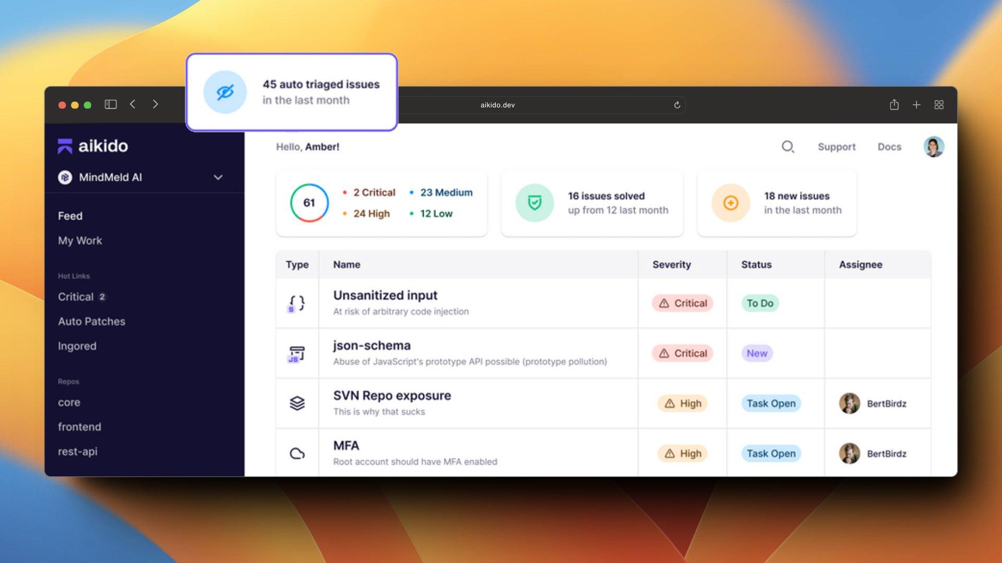Toggle the Auto Patches sidebar item
This screenshot has height=563, width=1002.
91,321
